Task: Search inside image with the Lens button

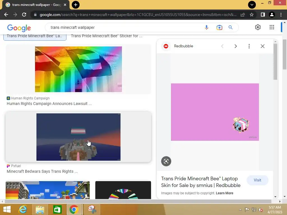Action: [166, 161]
